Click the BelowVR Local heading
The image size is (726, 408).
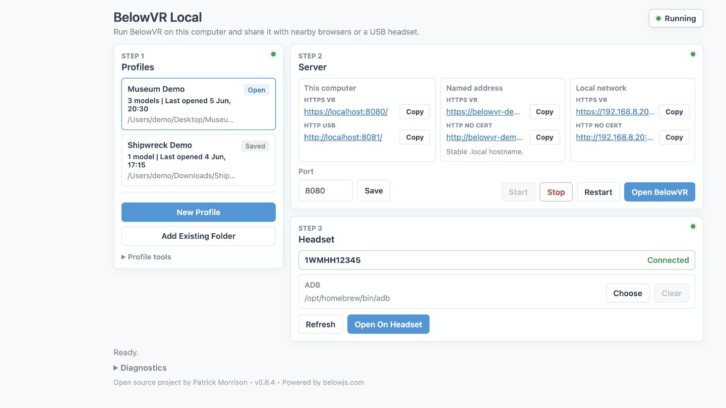tap(157, 17)
